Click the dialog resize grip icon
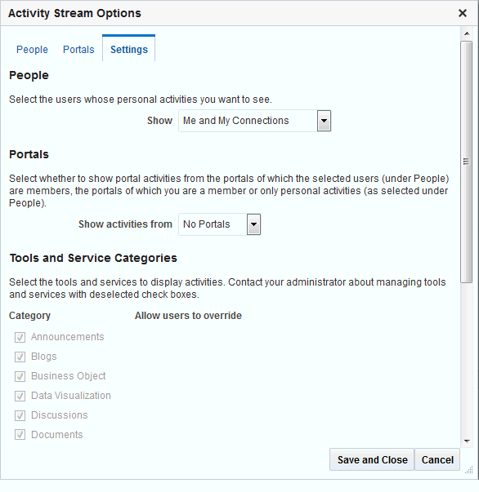 click(x=469, y=470)
